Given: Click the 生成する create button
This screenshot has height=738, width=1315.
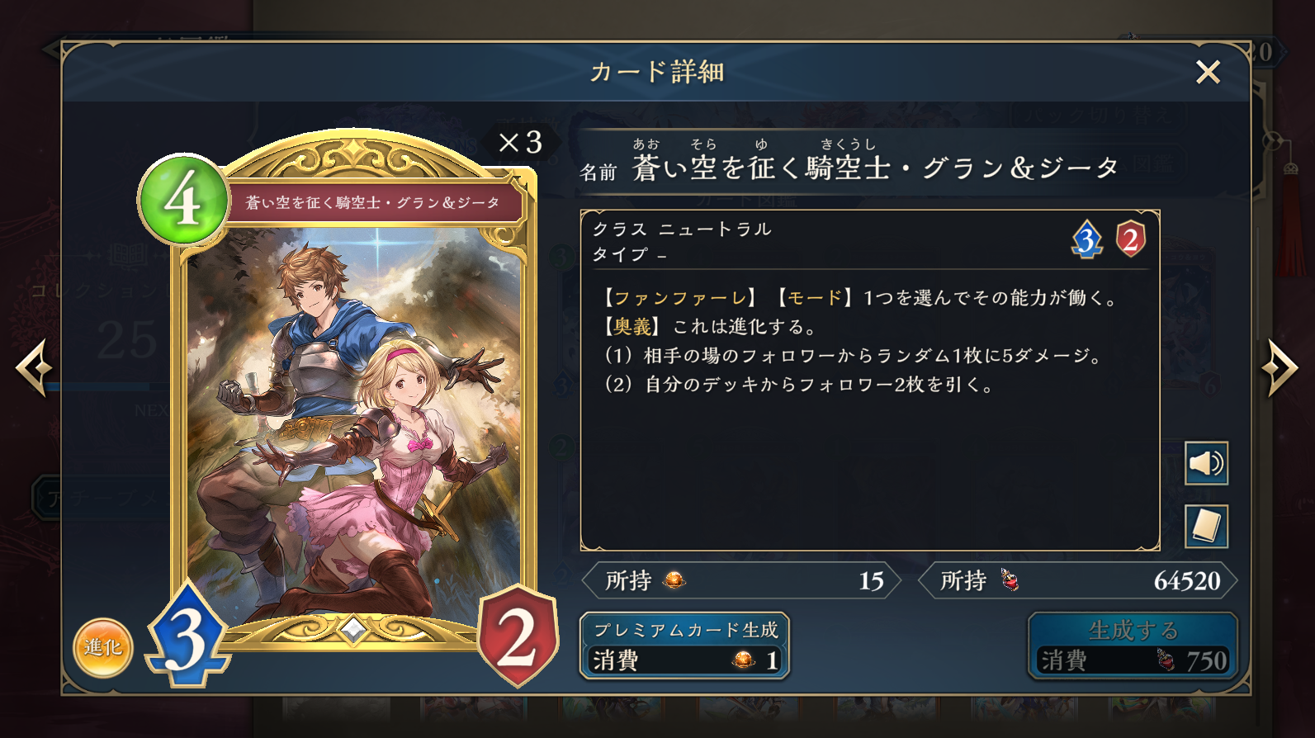Looking at the screenshot, I should point(1133,646).
